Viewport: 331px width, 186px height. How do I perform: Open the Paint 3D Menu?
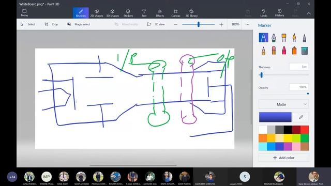tap(24, 13)
